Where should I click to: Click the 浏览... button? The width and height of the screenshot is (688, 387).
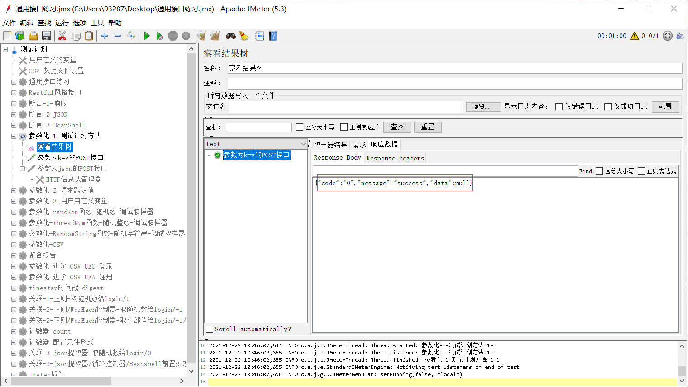tap(483, 107)
